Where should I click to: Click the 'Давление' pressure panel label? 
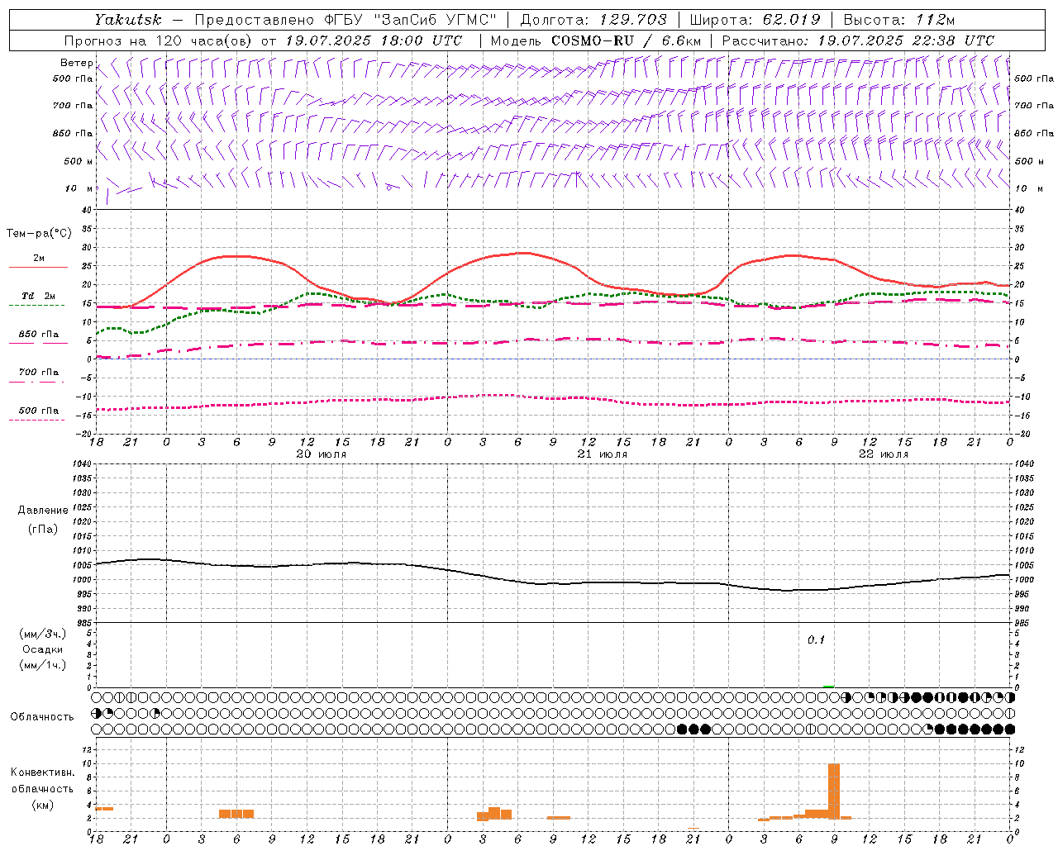pyautogui.click(x=42, y=511)
